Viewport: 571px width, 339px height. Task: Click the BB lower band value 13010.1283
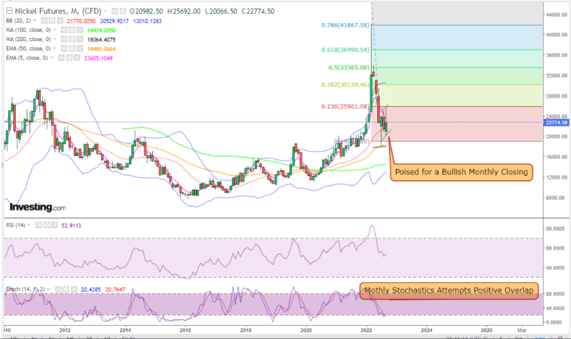(147, 21)
